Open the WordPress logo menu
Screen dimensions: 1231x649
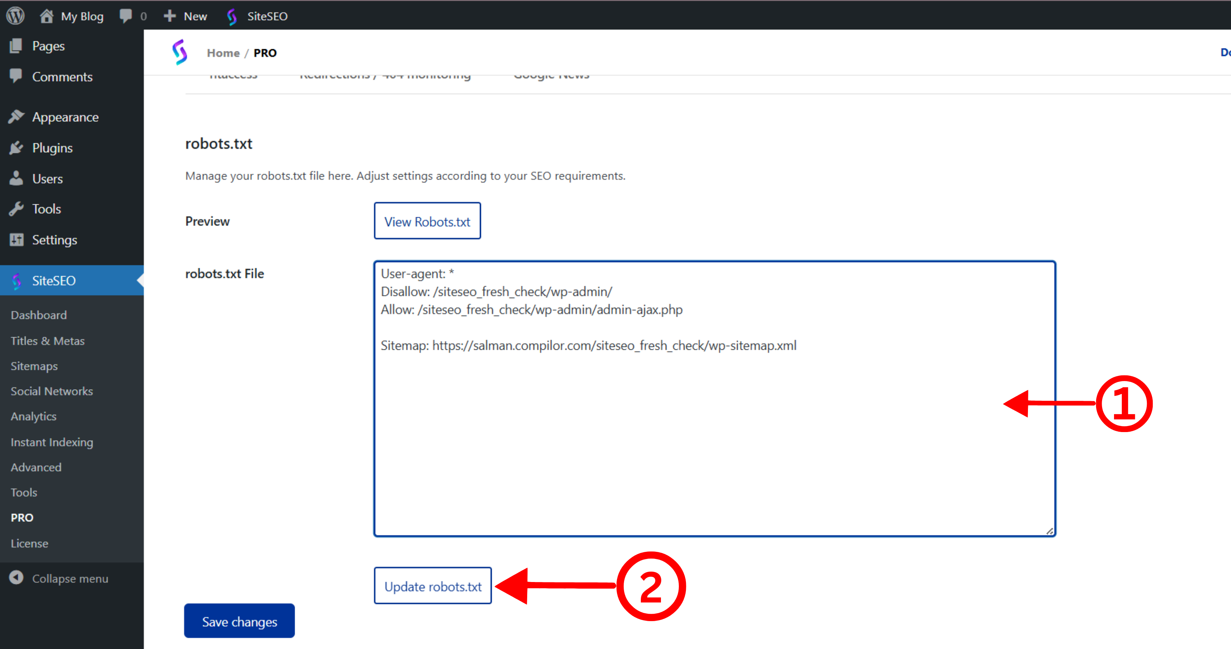[x=15, y=16]
